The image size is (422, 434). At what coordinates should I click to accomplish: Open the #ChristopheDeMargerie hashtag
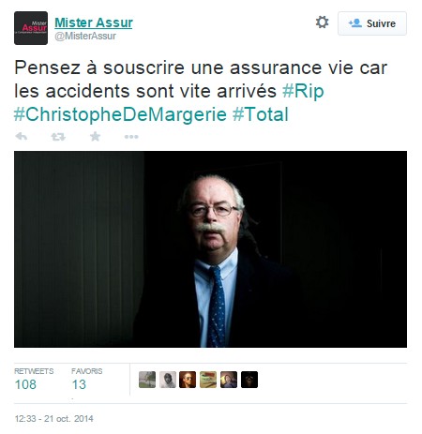coord(120,114)
